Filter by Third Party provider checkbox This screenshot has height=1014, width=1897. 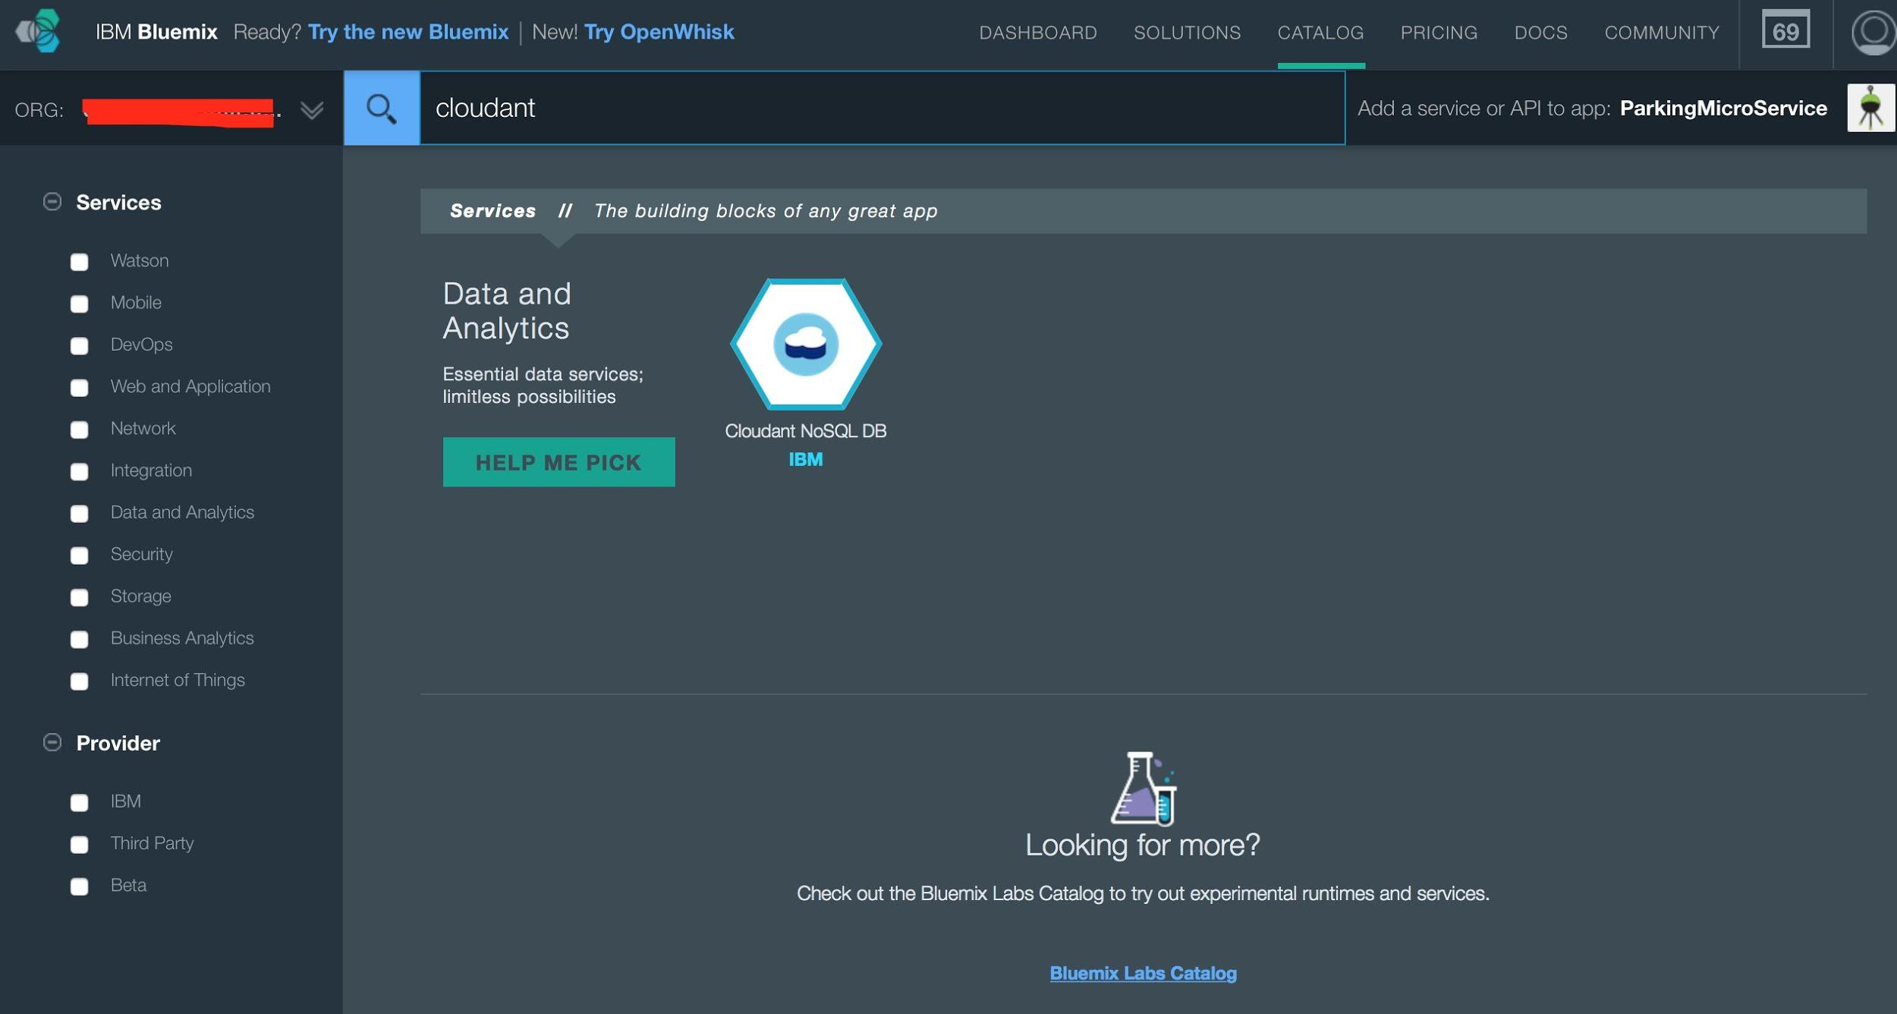79,845
